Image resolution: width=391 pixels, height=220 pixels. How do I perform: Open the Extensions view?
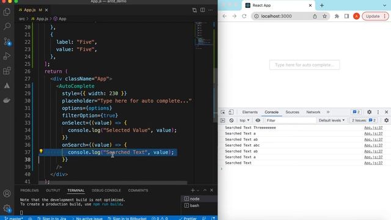tap(7, 71)
